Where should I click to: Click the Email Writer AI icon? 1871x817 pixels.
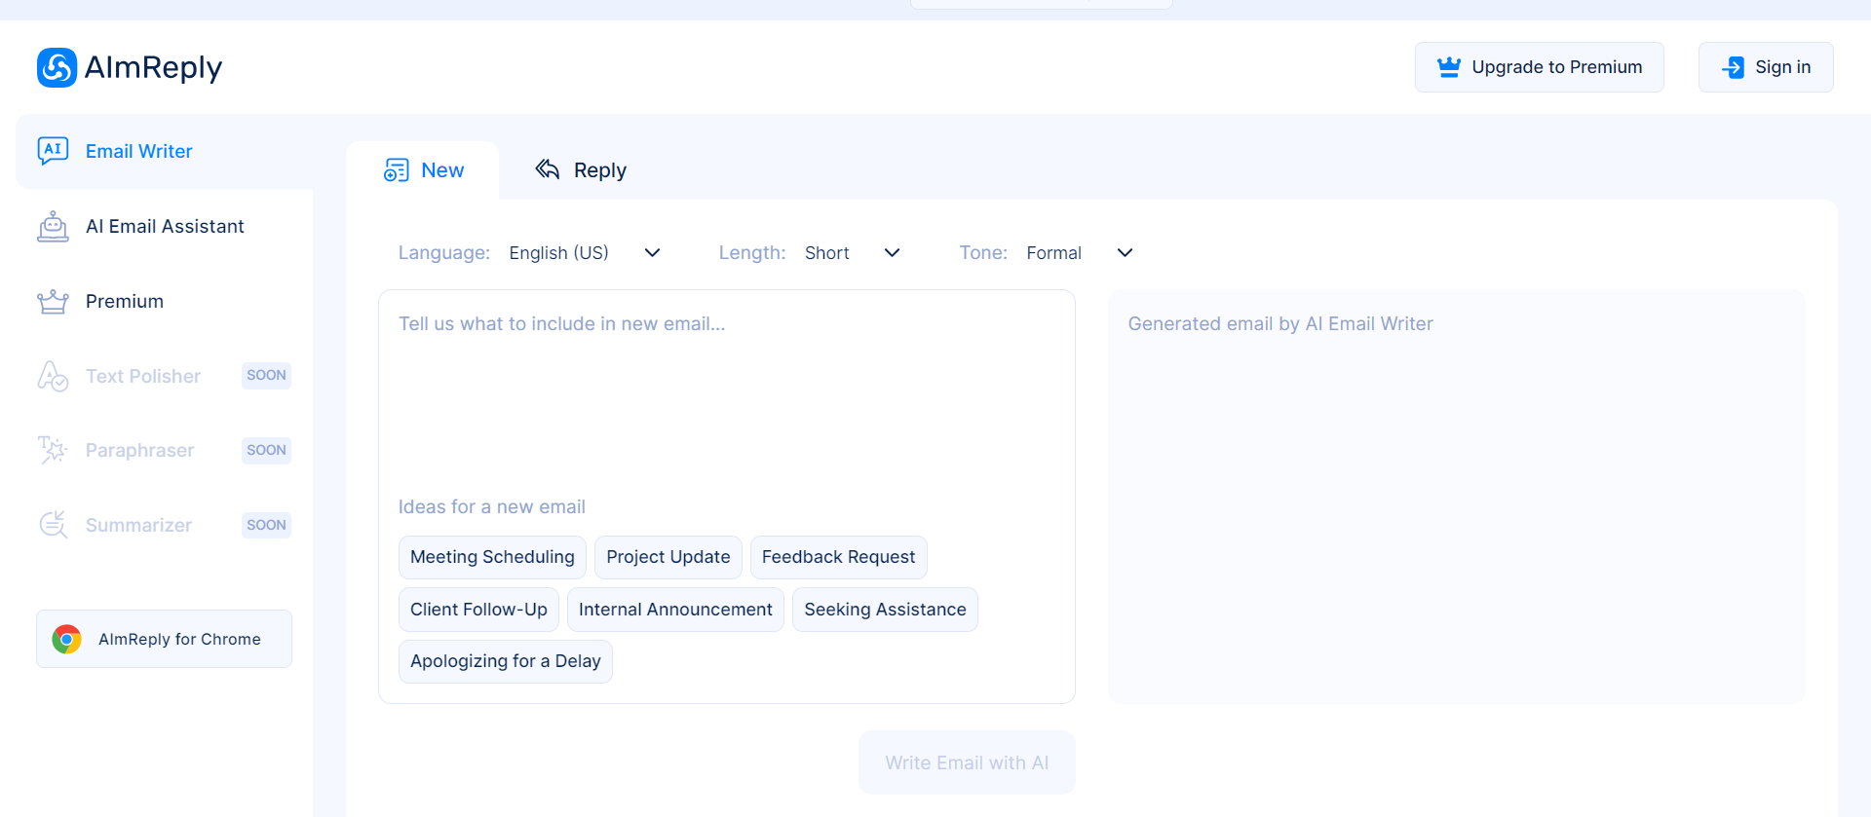(x=53, y=151)
